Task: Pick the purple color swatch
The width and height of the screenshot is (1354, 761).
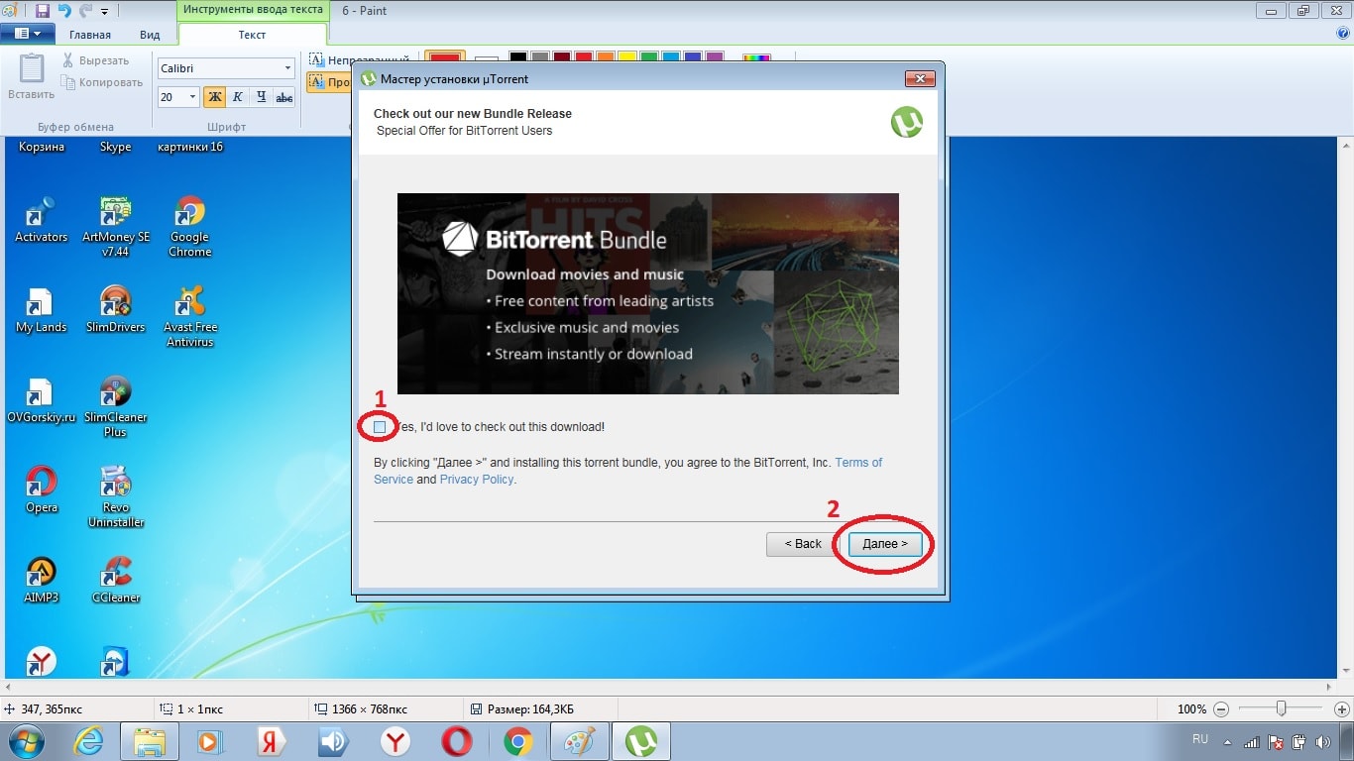Action: [714, 57]
